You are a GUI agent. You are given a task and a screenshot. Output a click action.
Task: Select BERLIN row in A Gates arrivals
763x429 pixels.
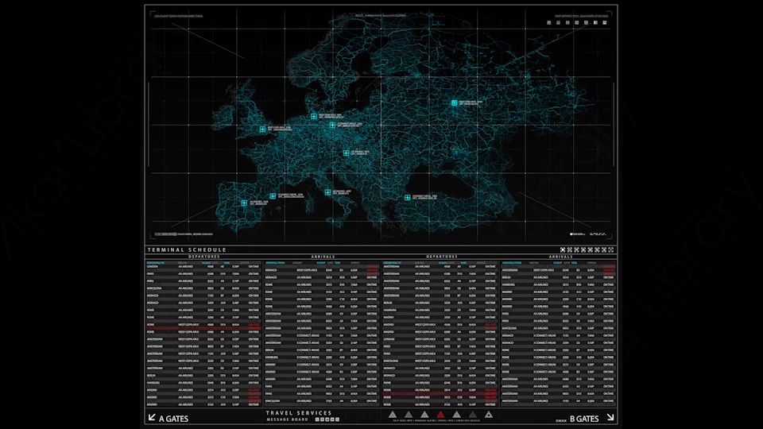pos(322,350)
